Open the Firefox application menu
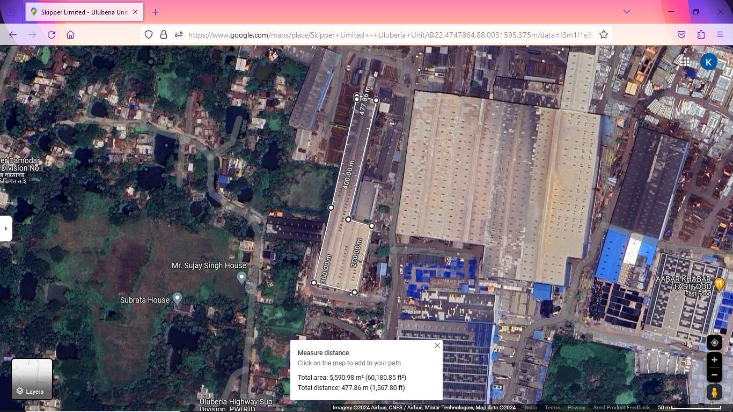This screenshot has height=412, width=733. (720, 34)
